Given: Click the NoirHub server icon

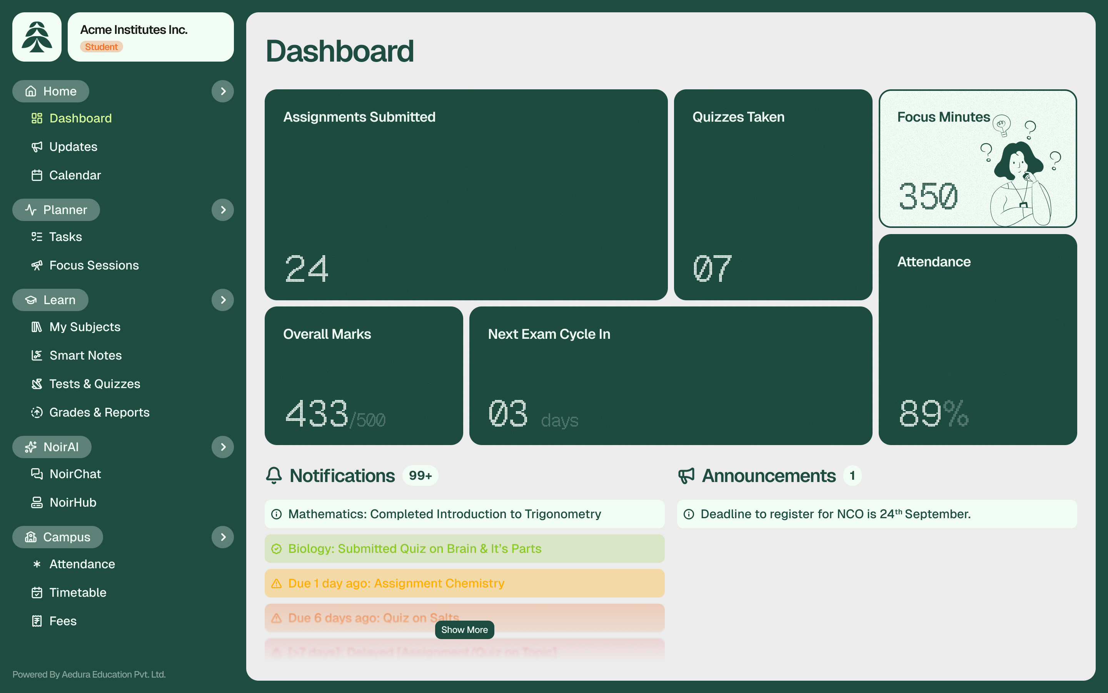Looking at the screenshot, I should pos(37,502).
